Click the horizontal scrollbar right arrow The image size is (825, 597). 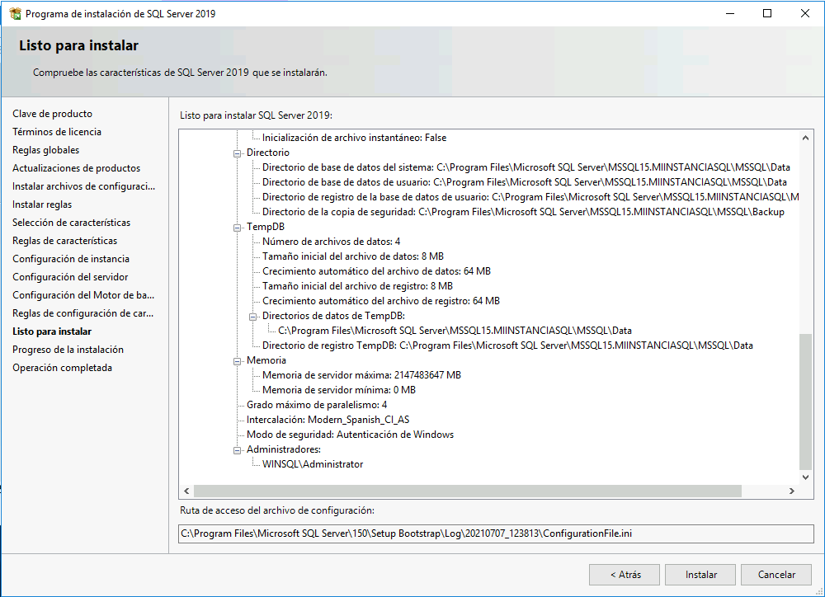coord(791,491)
